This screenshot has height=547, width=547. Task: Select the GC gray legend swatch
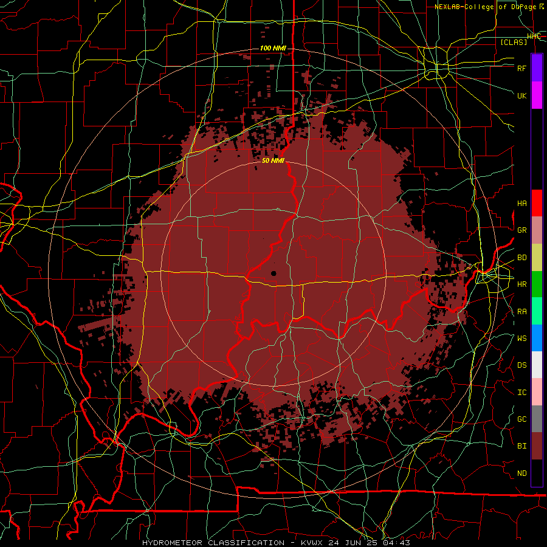pos(537,419)
